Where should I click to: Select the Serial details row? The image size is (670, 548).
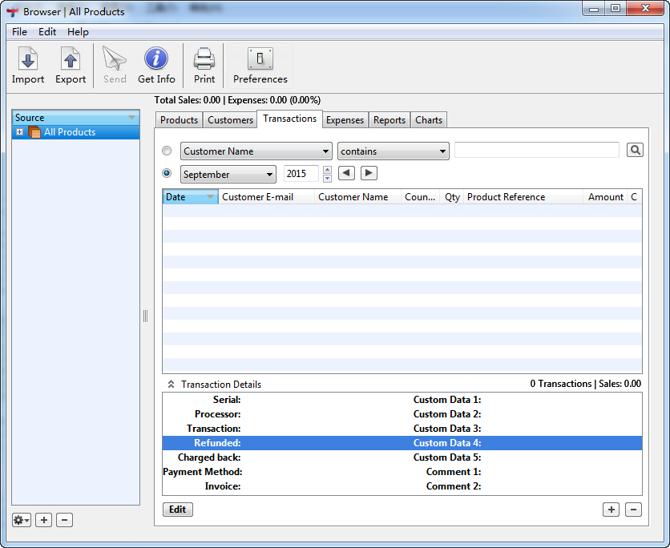tap(402, 400)
